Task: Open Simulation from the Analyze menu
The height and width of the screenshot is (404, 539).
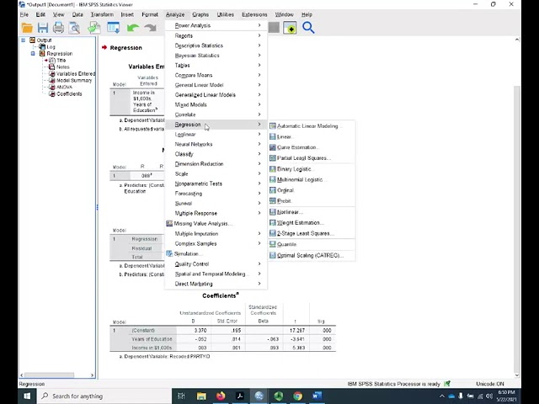Action: tap(216, 254)
